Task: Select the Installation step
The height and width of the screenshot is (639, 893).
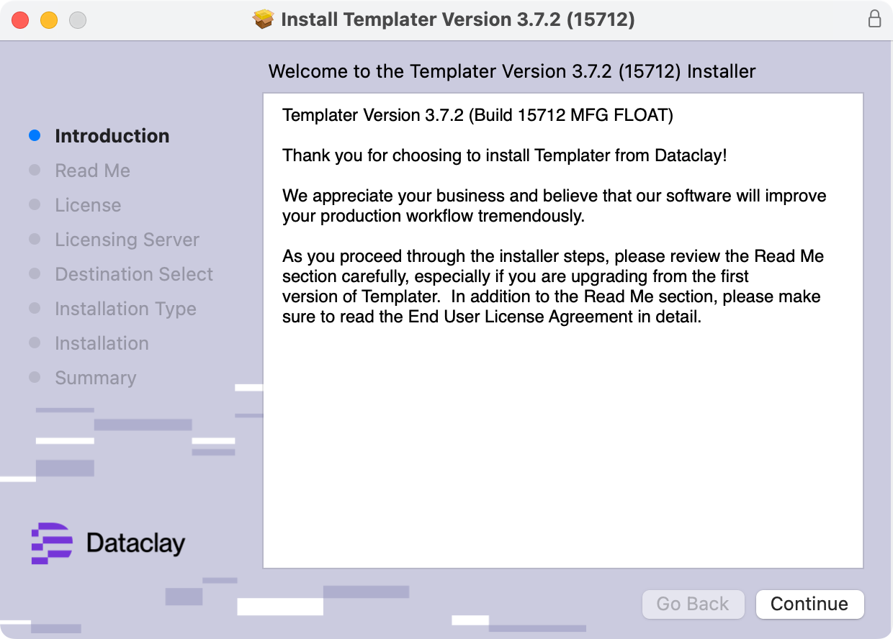Action: 102,343
